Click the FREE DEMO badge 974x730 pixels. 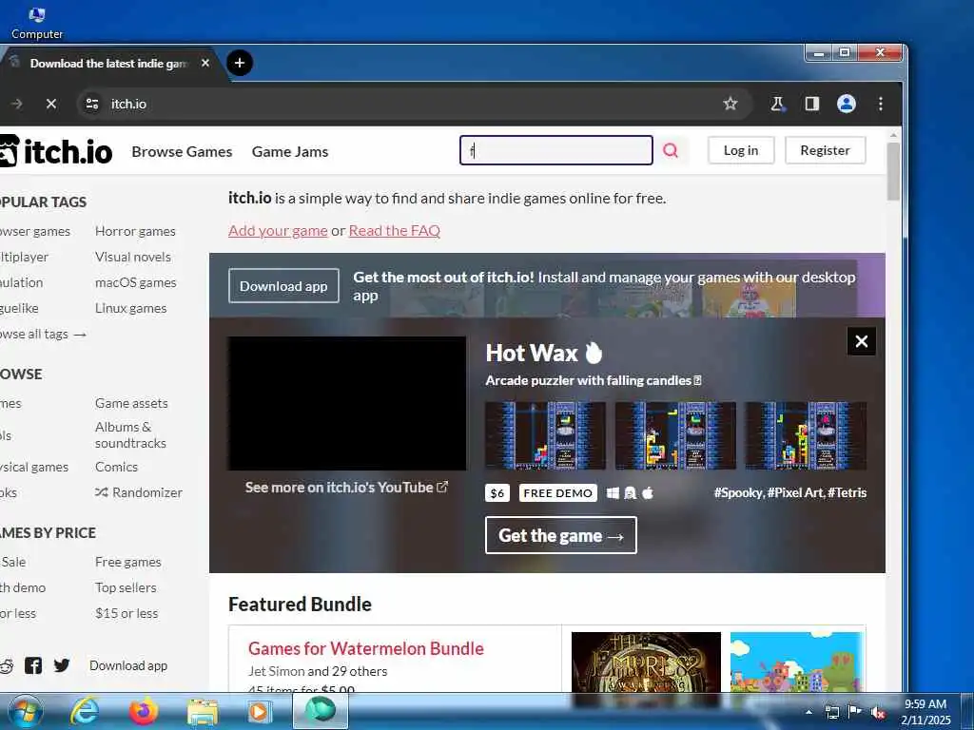(x=557, y=493)
